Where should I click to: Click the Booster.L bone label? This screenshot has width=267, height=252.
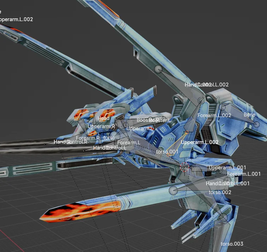[x=160, y=120]
